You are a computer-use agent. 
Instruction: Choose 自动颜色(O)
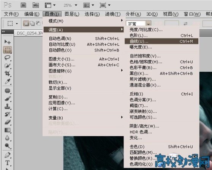[x=83, y=50]
